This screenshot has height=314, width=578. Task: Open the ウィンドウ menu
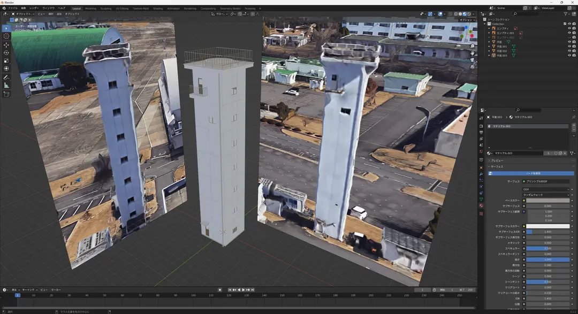click(x=48, y=8)
